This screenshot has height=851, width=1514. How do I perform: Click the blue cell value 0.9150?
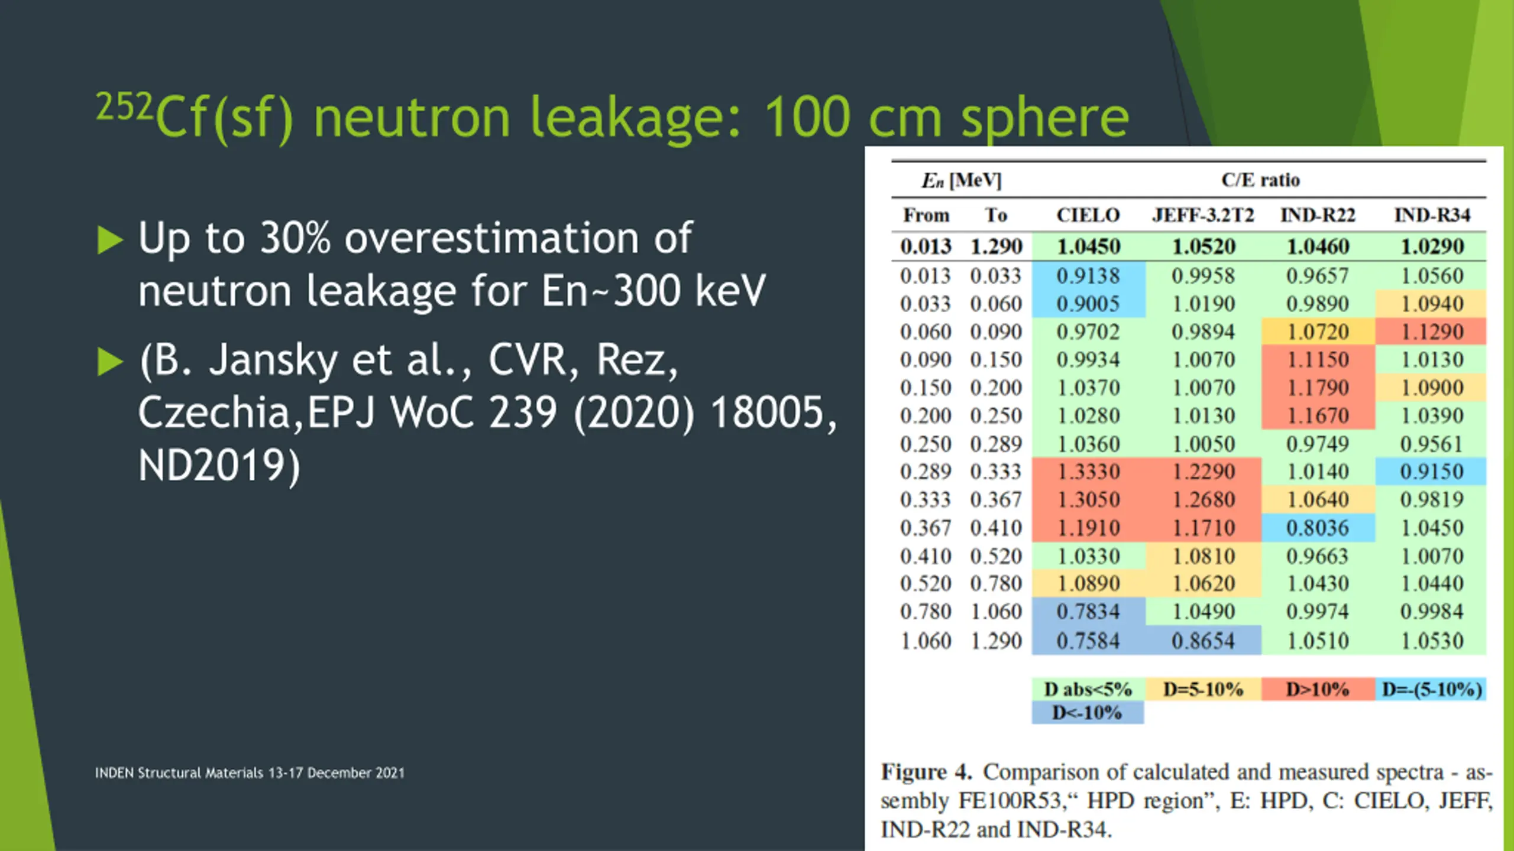point(1432,472)
